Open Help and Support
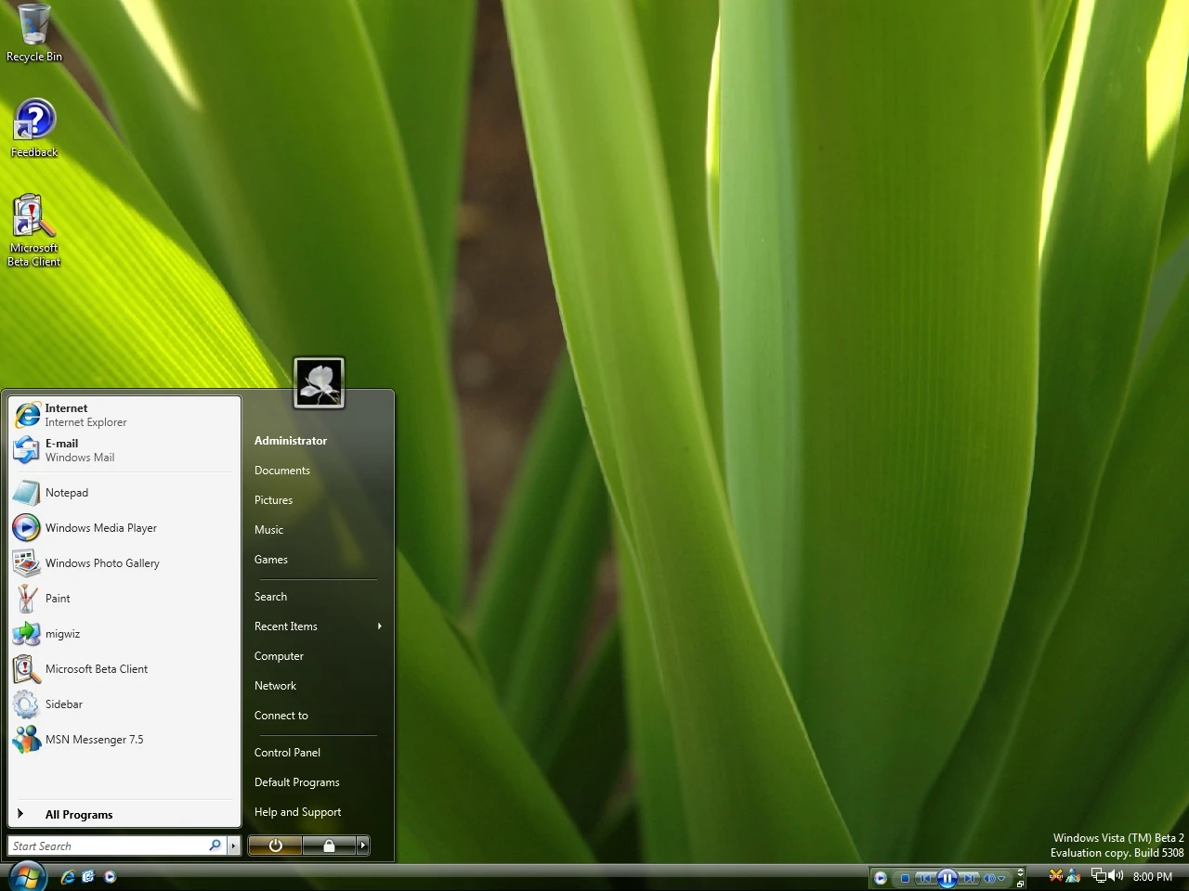1189x891 pixels. pos(318,812)
